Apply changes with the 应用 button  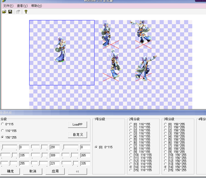coord(55,171)
